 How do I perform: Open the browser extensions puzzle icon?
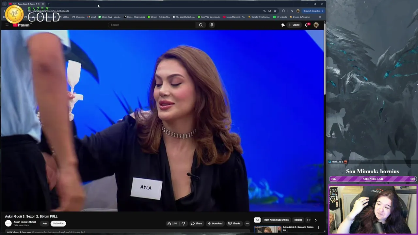[x=283, y=11]
